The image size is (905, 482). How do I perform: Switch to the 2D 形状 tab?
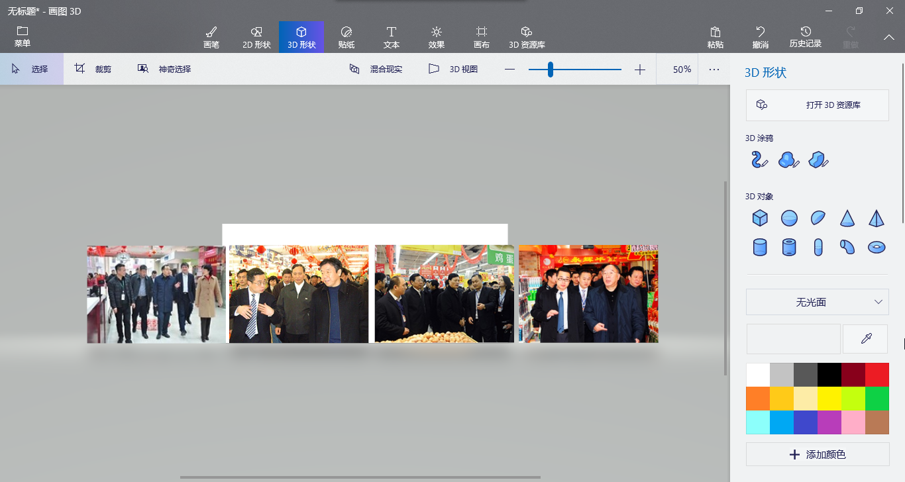pyautogui.click(x=256, y=38)
